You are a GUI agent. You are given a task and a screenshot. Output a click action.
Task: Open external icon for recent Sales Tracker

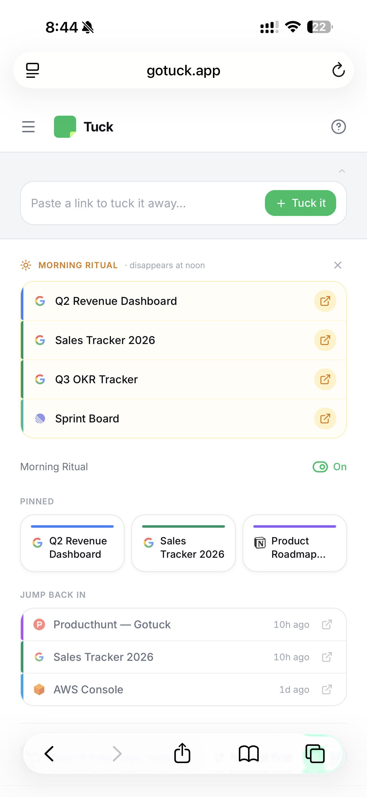tap(327, 657)
